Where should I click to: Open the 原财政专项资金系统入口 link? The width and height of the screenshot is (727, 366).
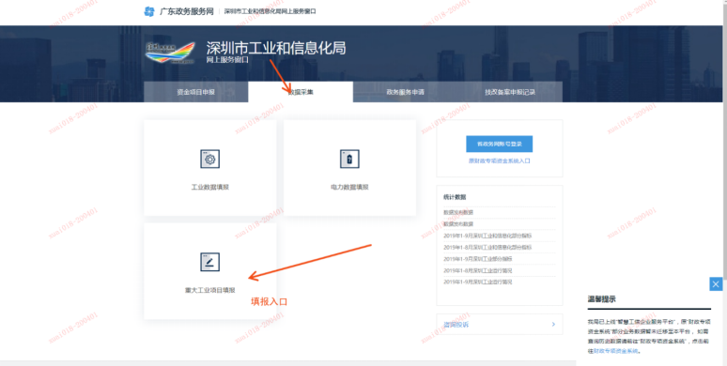[x=500, y=161]
